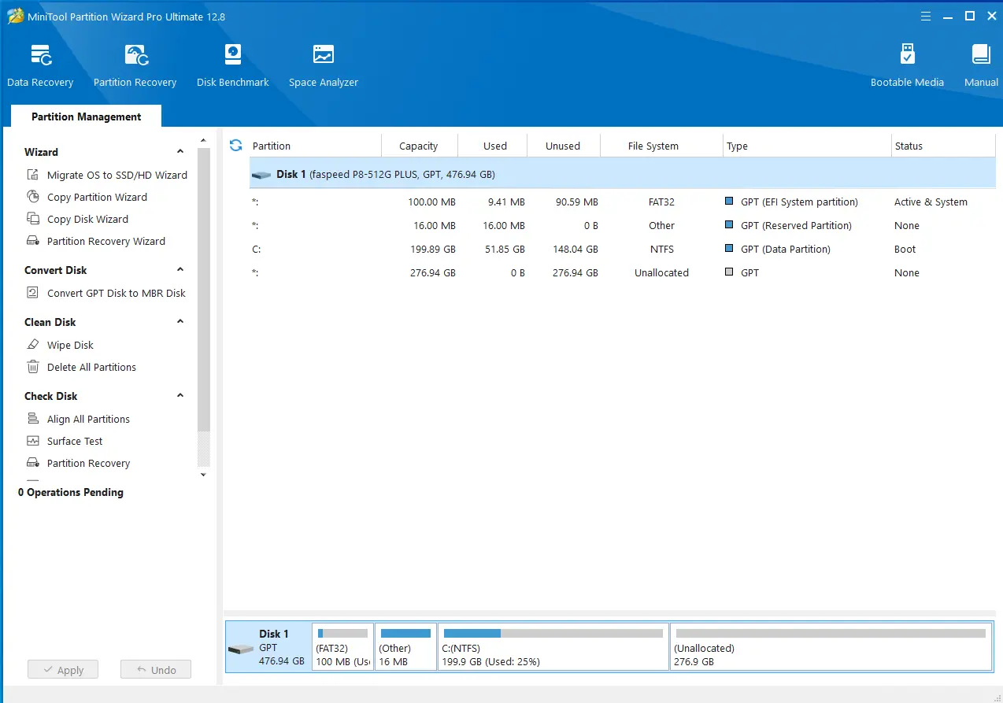The width and height of the screenshot is (1003, 703).
Task: Select Disk 1 header row in partition list
Action: pyautogui.click(x=623, y=174)
